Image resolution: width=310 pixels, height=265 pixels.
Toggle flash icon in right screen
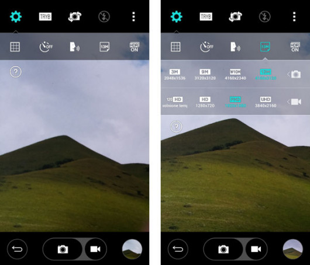[265, 16]
